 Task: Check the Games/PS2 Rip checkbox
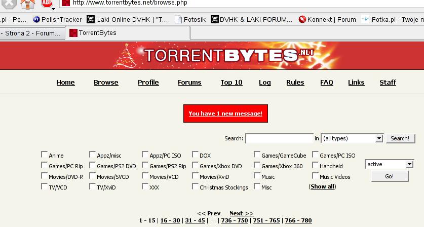coord(145,165)
